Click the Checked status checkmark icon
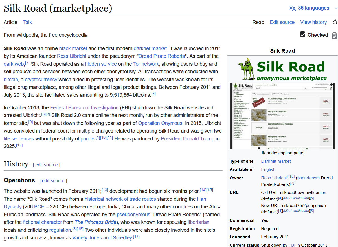Viewport: 338px width, 247px height. coord(303,34)
